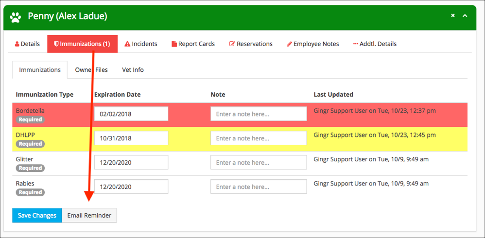
Task: Click the Email Reminder button
Action: [x=89, y=216]
